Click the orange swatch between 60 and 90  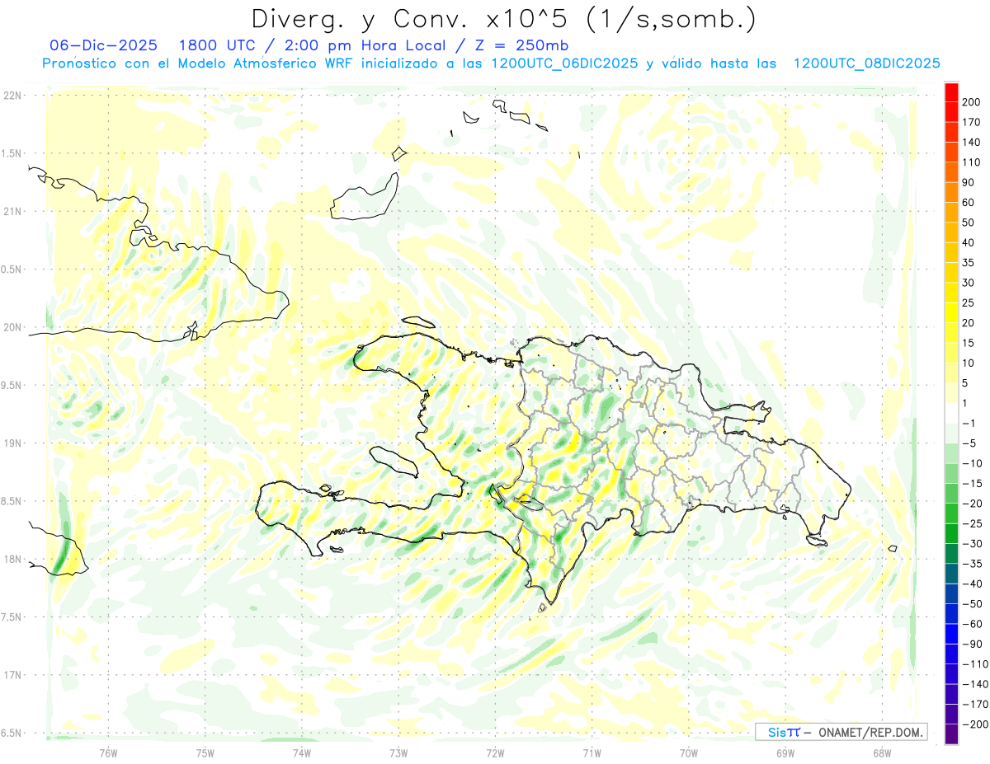pos(951,192)
